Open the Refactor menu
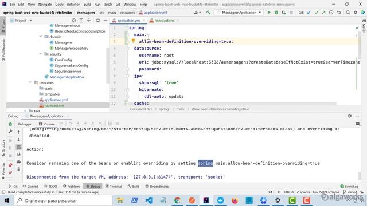 pos(73,4)
